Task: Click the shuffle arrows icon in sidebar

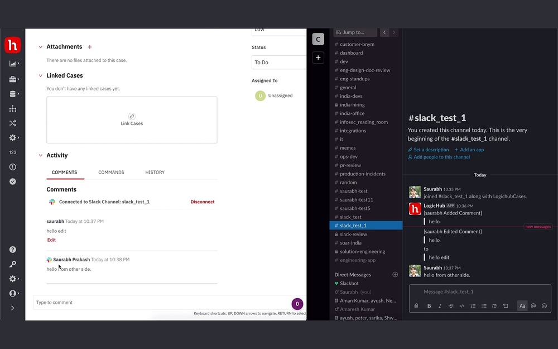Action: coord(12,123)
